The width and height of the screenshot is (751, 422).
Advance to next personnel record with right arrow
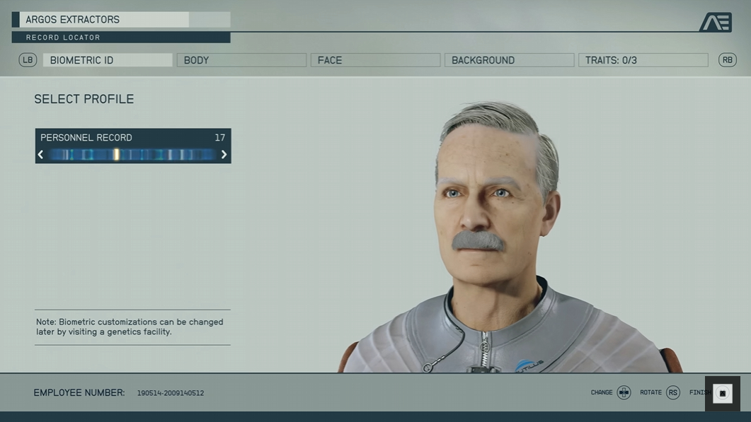pyautogui.click(x=224, y=155)
